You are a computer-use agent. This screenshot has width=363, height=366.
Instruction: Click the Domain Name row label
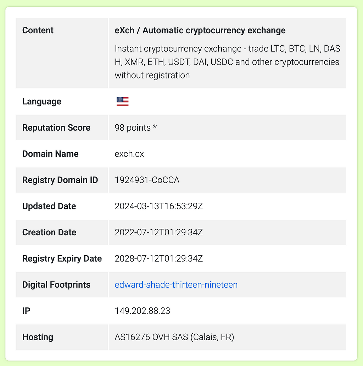[x=50, y=154]
